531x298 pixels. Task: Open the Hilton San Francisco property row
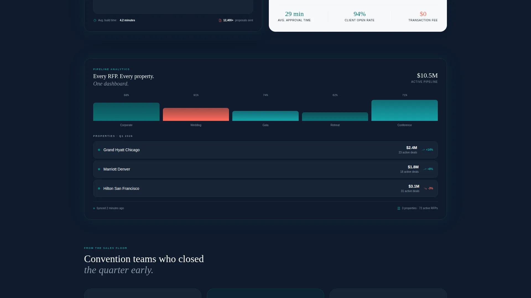(x=265, y=188)
